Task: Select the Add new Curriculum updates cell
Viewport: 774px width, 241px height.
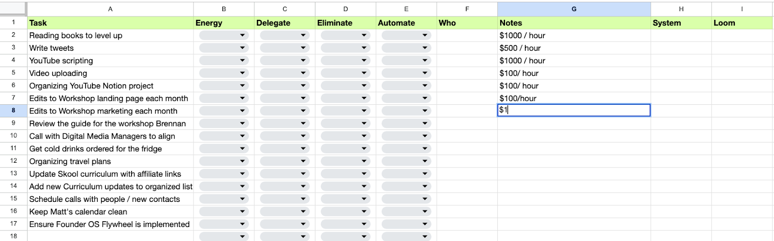Action: [x=110, y=186]
